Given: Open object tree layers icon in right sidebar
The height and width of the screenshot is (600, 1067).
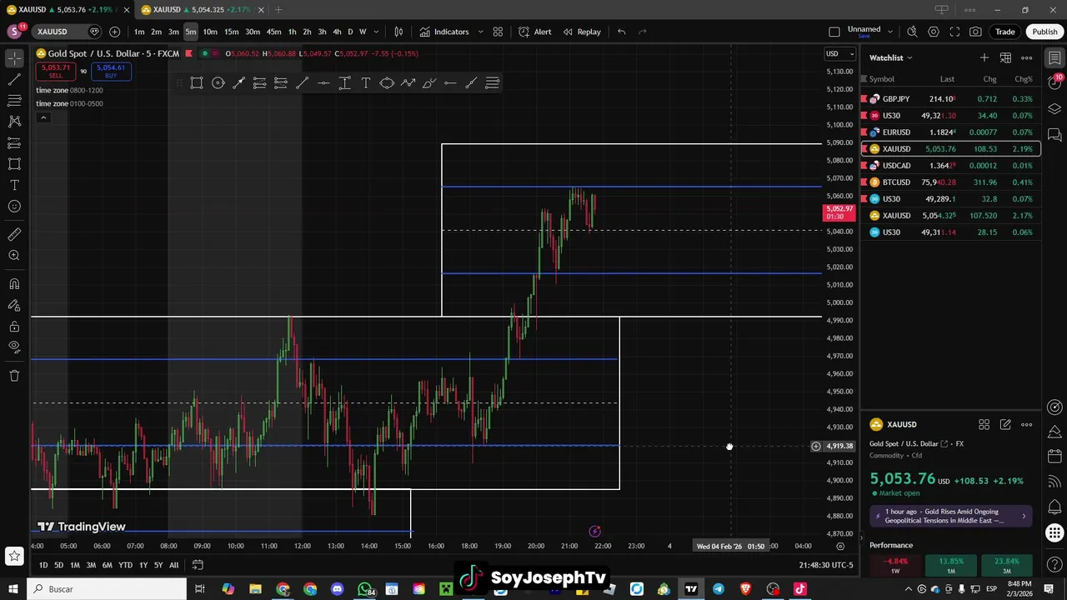Looking at the screenshot, I should pyautogui.click(x=1054, y=109).
